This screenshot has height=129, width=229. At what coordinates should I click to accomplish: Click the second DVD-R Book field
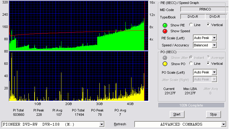click(216, 17)
